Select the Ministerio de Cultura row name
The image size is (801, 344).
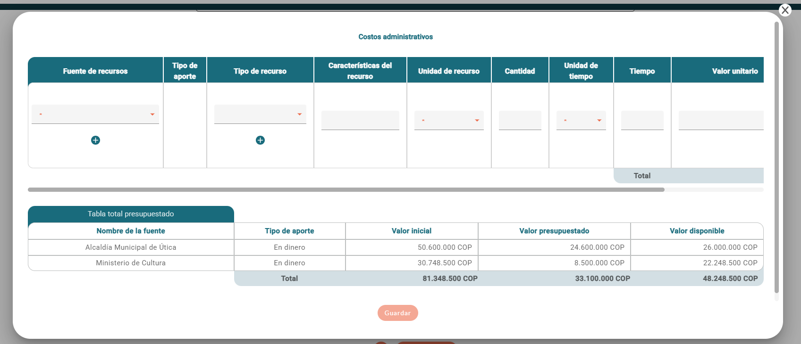[131, 263]
